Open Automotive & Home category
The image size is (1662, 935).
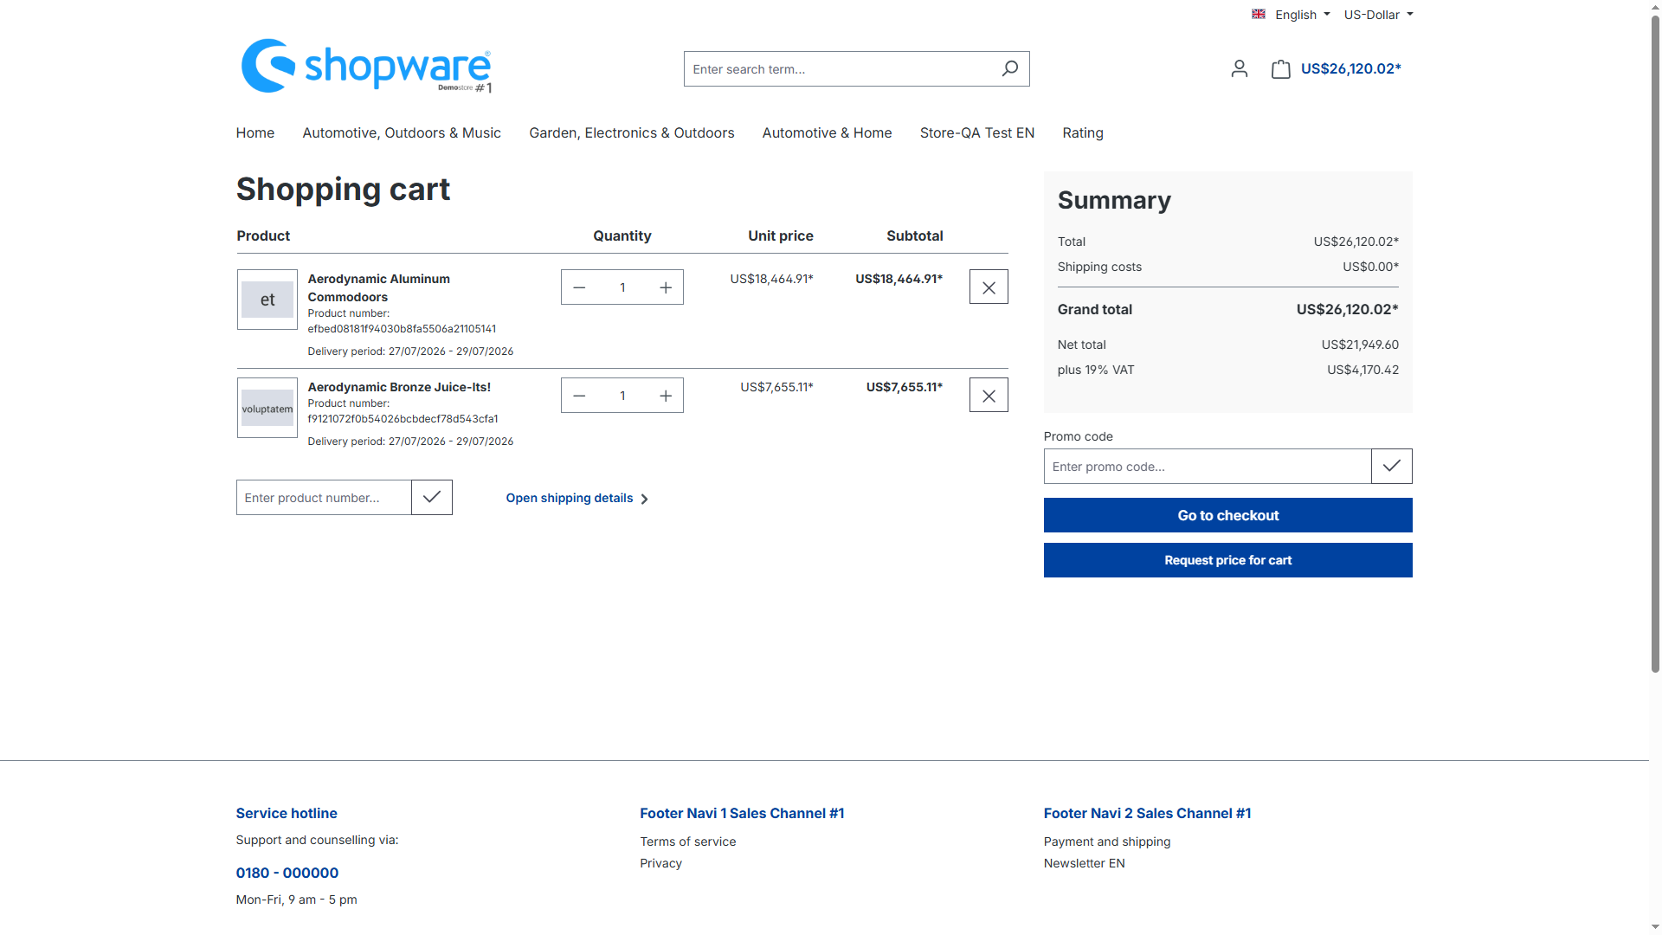point(827,132)
